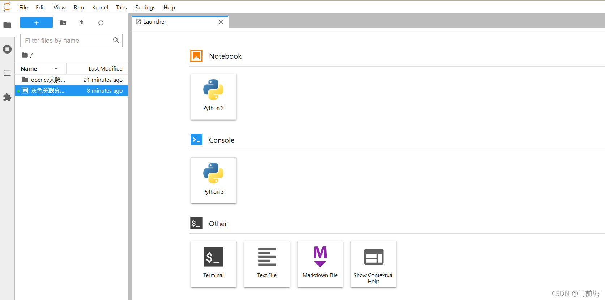Select the 灰色关联分 notebook file
This screenshot has width=605, height=300.
click(72, 90)
